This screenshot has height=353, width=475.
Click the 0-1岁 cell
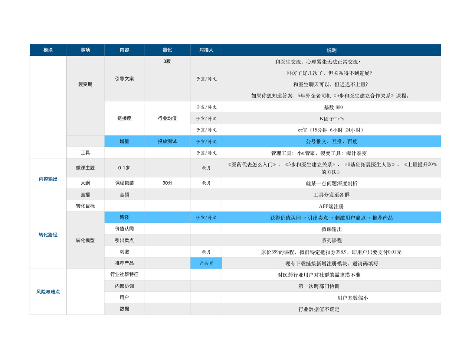(x=124, y=168)
